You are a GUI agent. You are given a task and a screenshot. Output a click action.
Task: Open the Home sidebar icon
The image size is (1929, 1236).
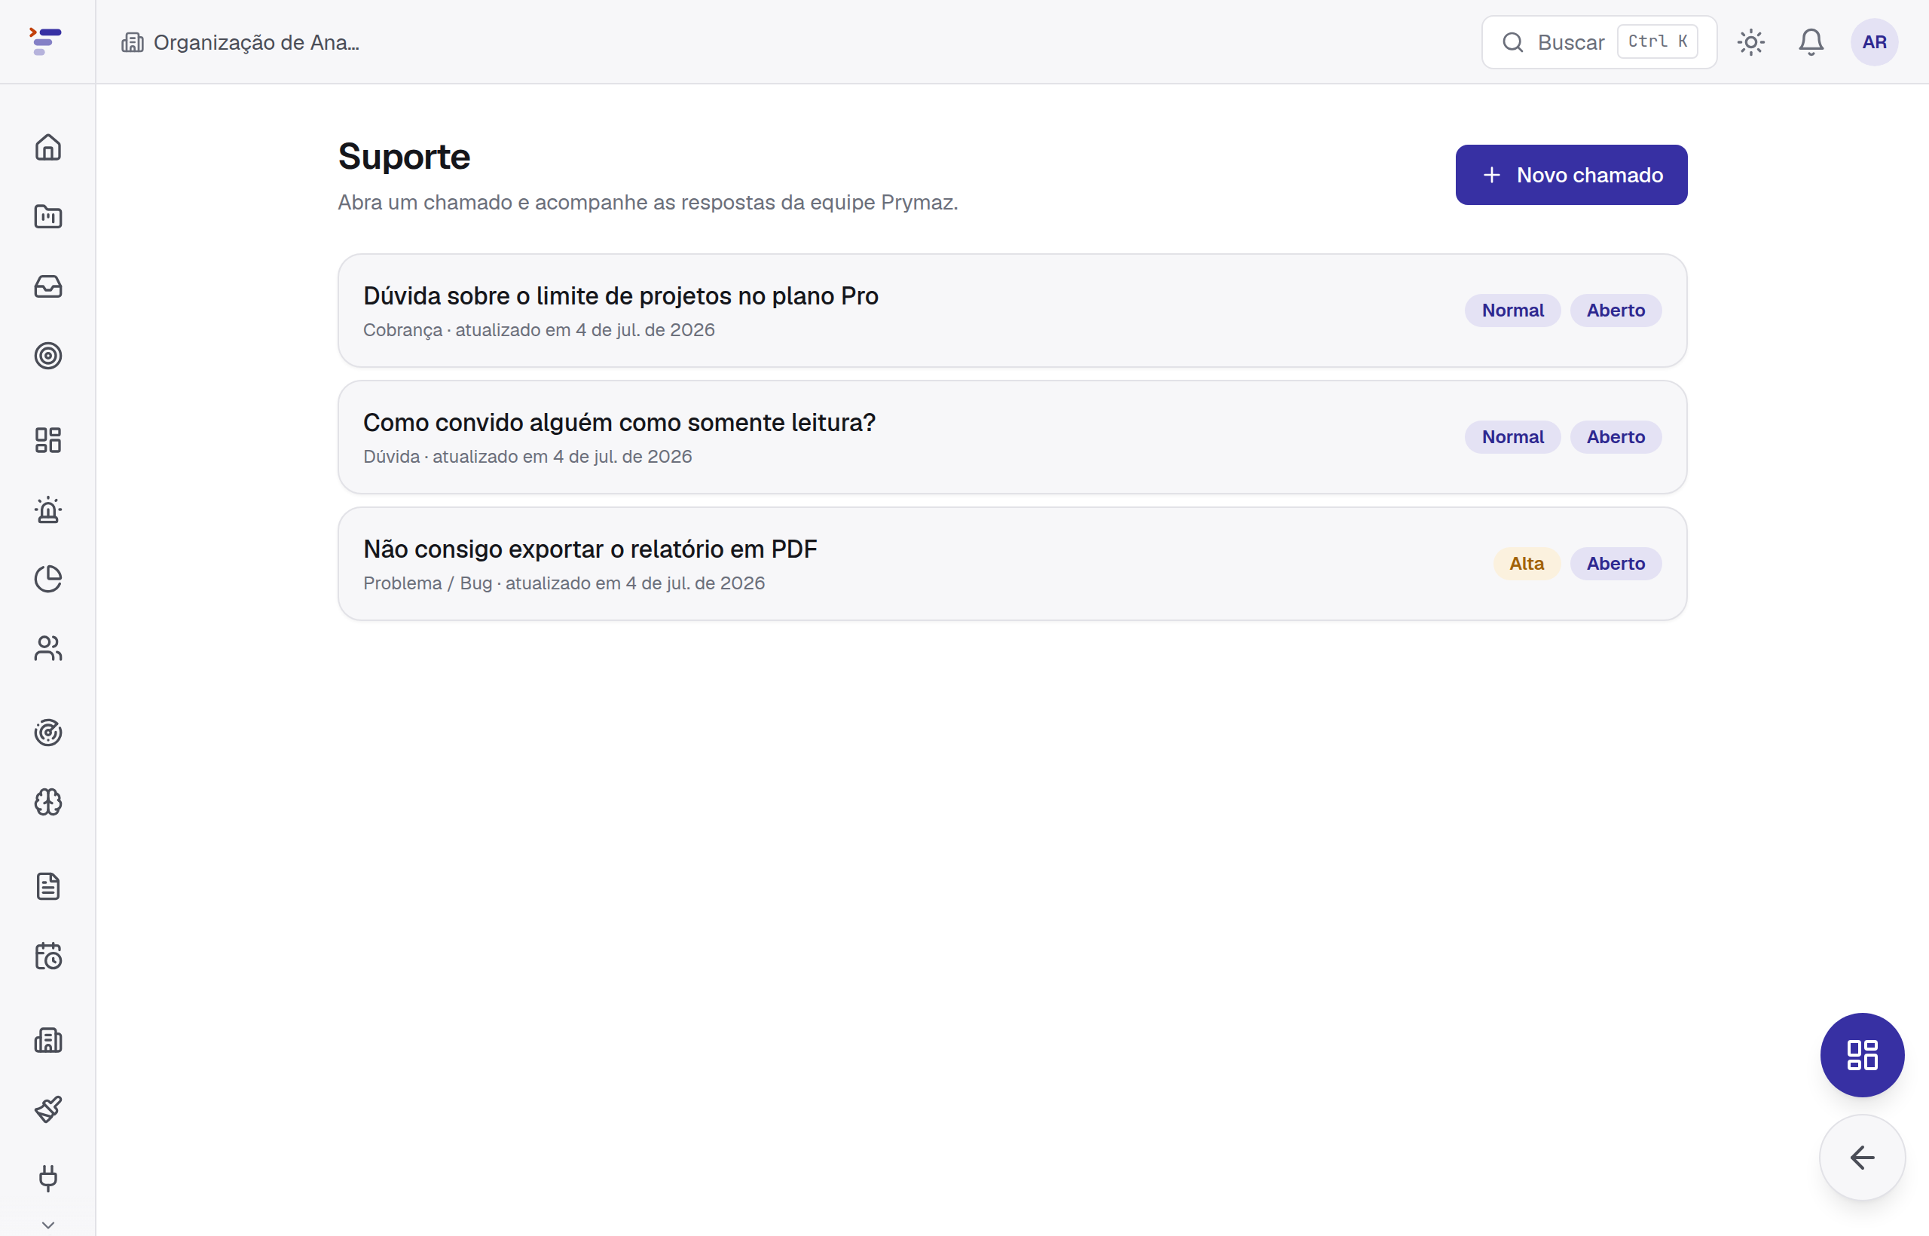pyautogui.click(x=48, y=148)
